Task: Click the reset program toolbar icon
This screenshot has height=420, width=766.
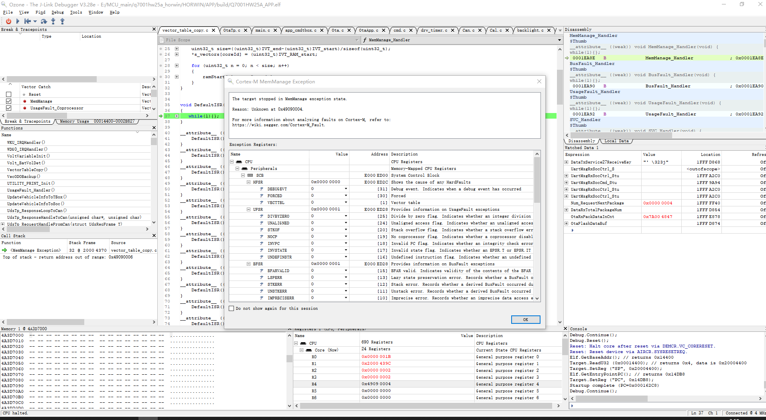Action: pos(27,21)
